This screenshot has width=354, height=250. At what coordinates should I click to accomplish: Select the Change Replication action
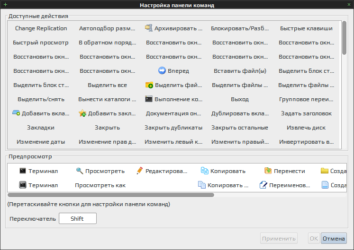pos(41,28)
